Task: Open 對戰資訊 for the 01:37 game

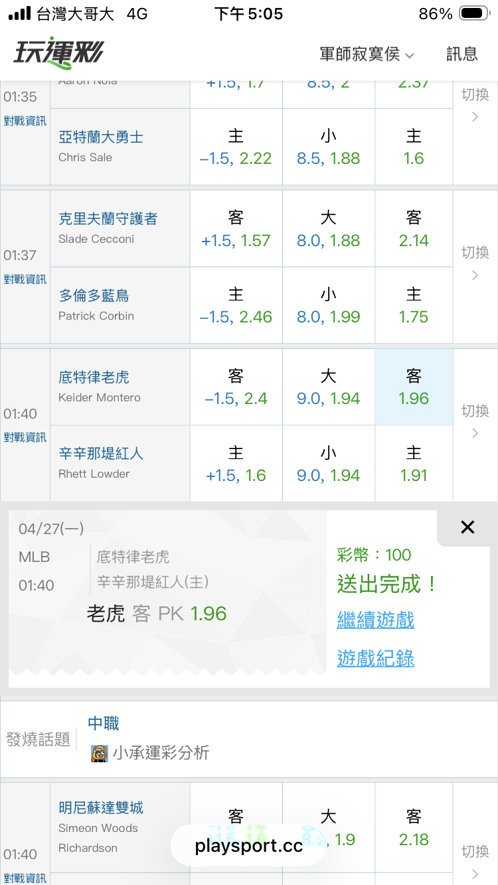Action: [25, 279]
